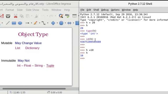Click the Insert Table icon
Image resolution: width=168 pixels, height=94 pixels.
pos(75,16)
